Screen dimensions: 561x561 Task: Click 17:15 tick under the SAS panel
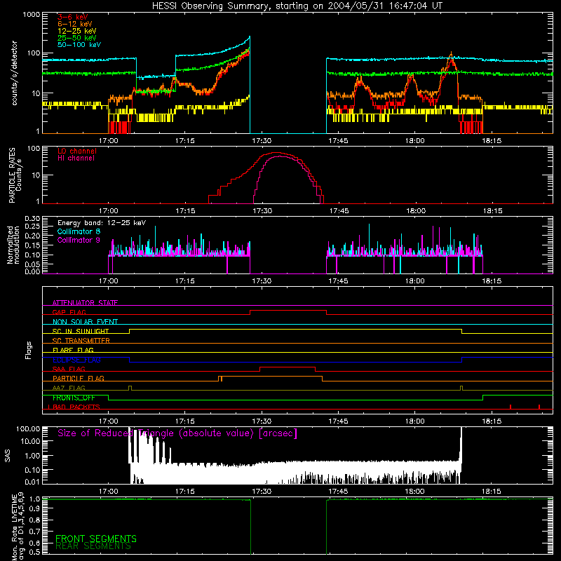point(185,492)
